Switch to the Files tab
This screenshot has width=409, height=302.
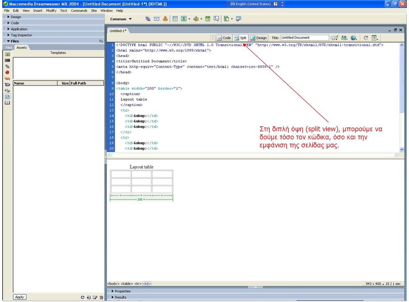(x=9, y=47)
